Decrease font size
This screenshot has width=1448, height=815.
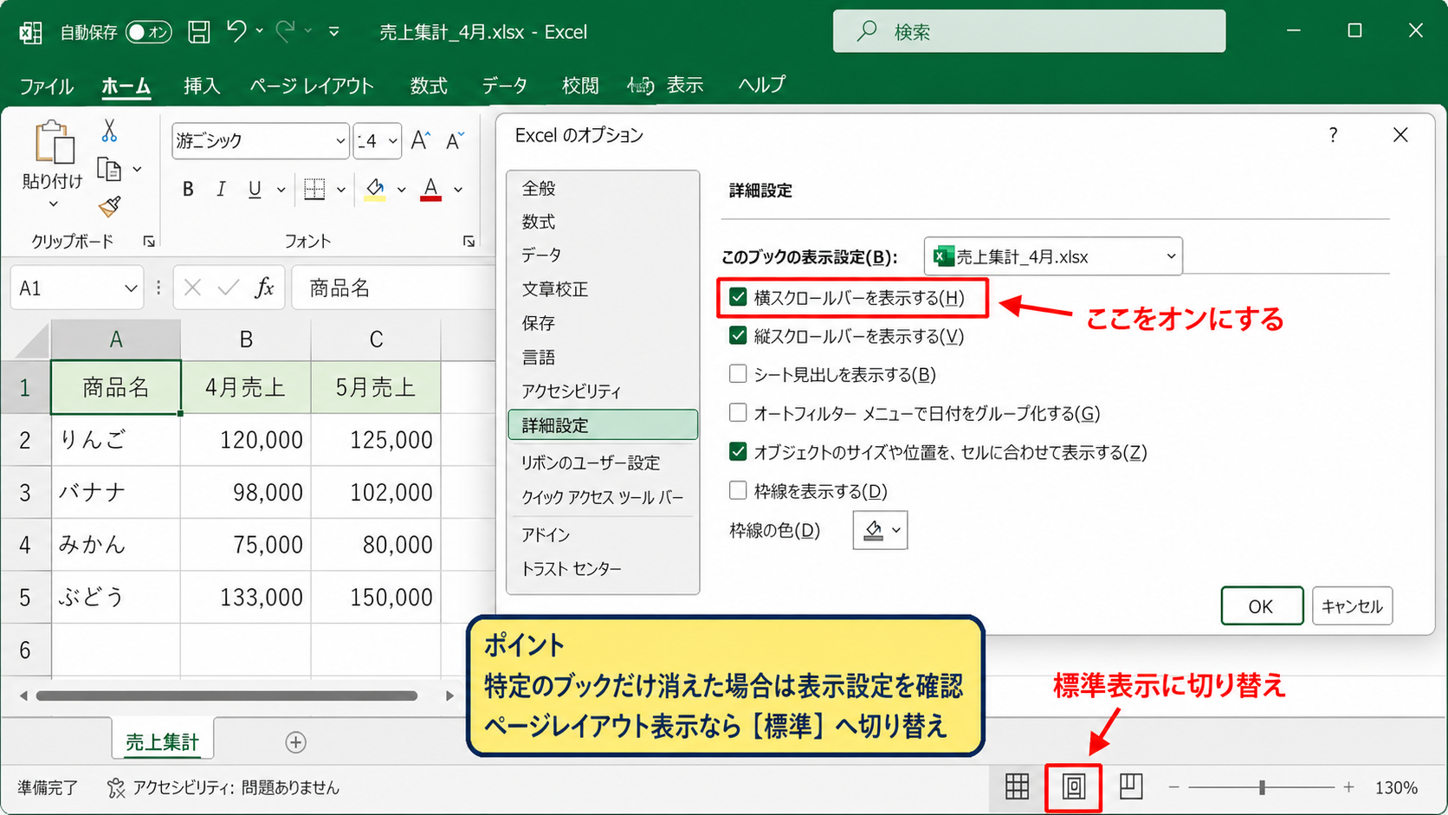(456, 140)
